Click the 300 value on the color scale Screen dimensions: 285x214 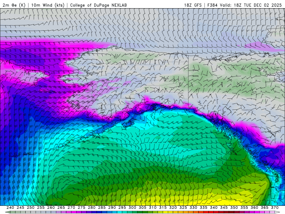(132, 208)
